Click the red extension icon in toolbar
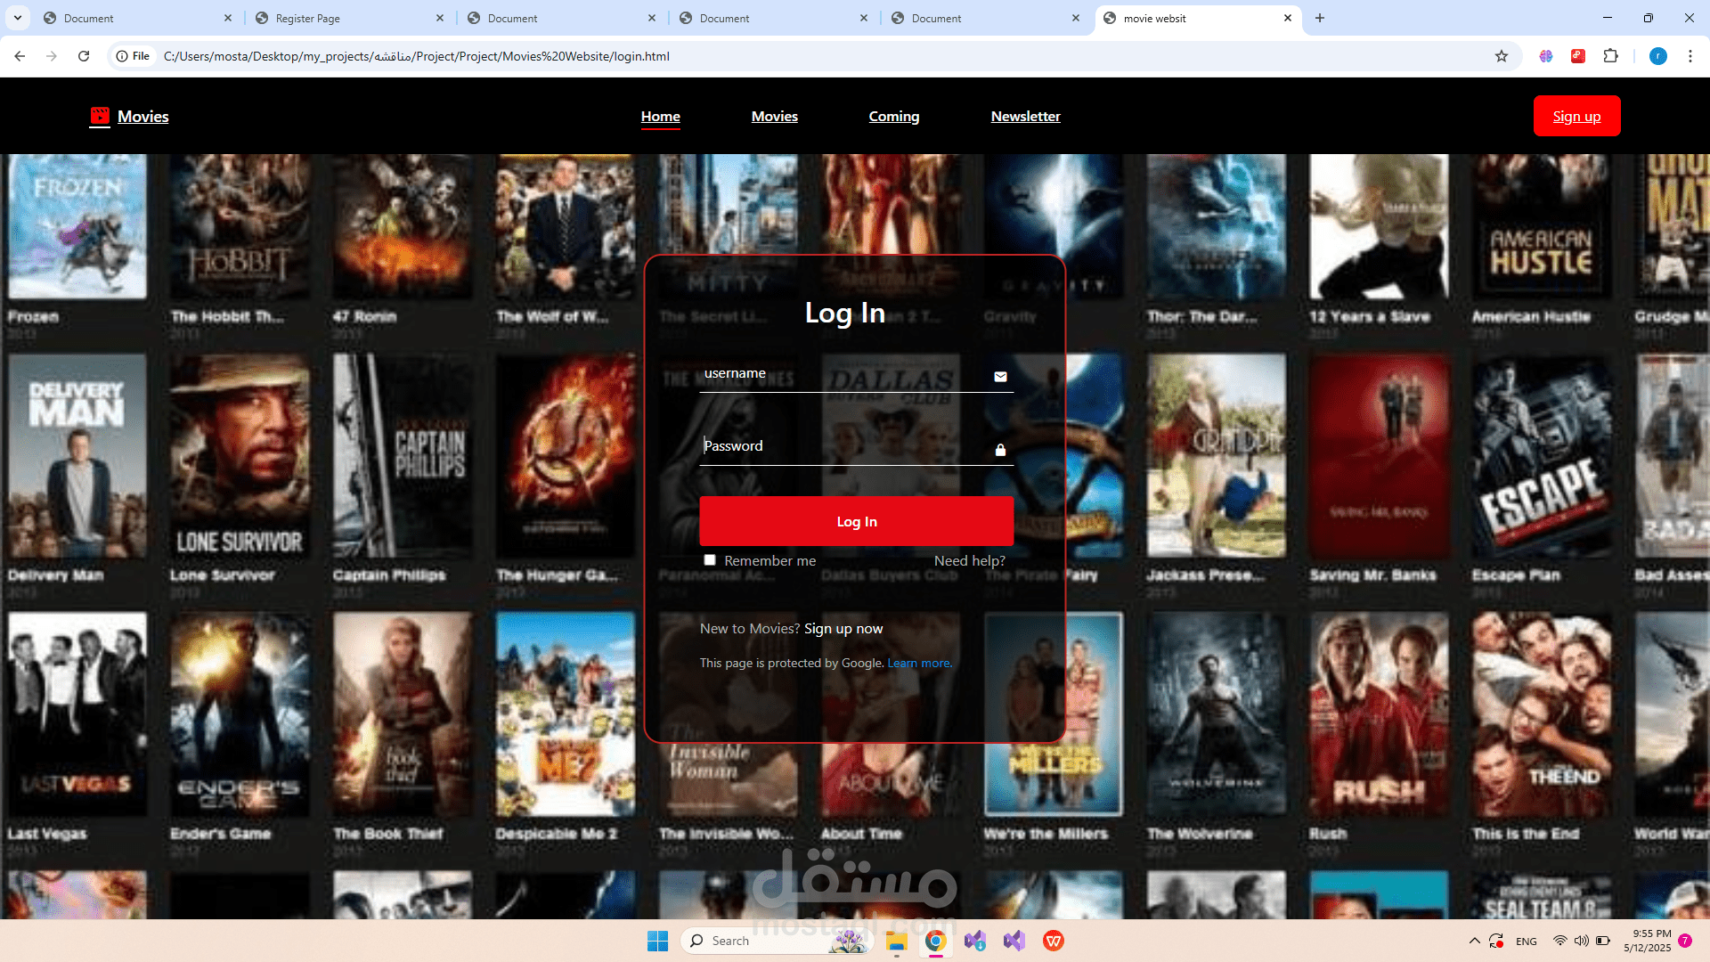Screen dimensions: 1710x962 [x=1578, y=56]
